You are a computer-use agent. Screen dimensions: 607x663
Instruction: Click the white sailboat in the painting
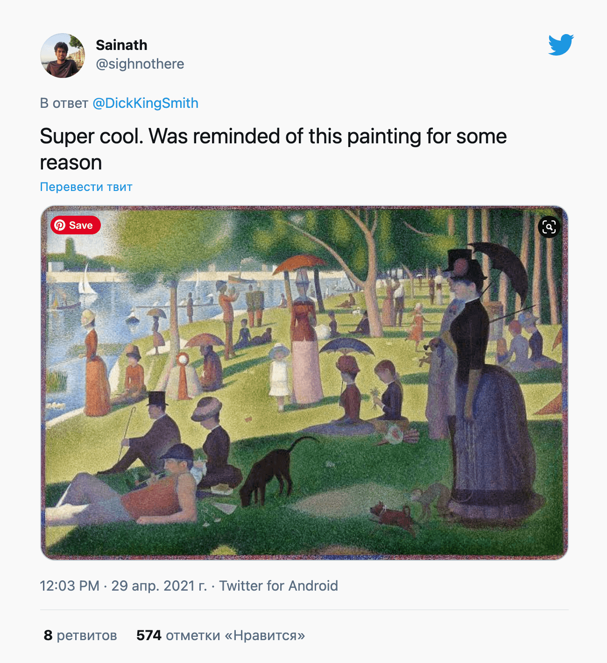pyautogui.click(x=87, y=282)
